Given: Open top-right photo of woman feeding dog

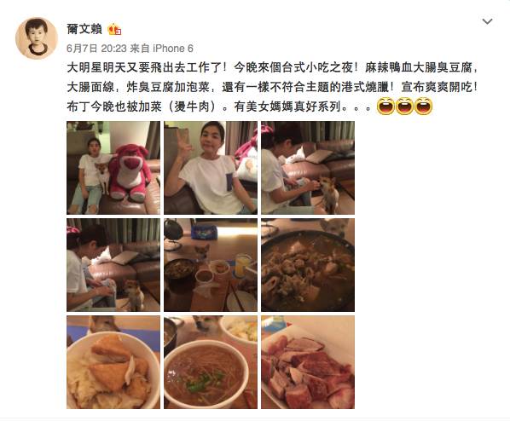Looking at the screenshot, I should (308, 168).
